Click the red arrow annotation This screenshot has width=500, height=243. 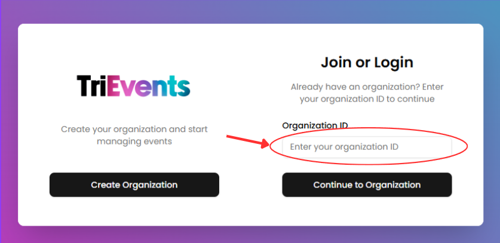(x=247, y=142)
